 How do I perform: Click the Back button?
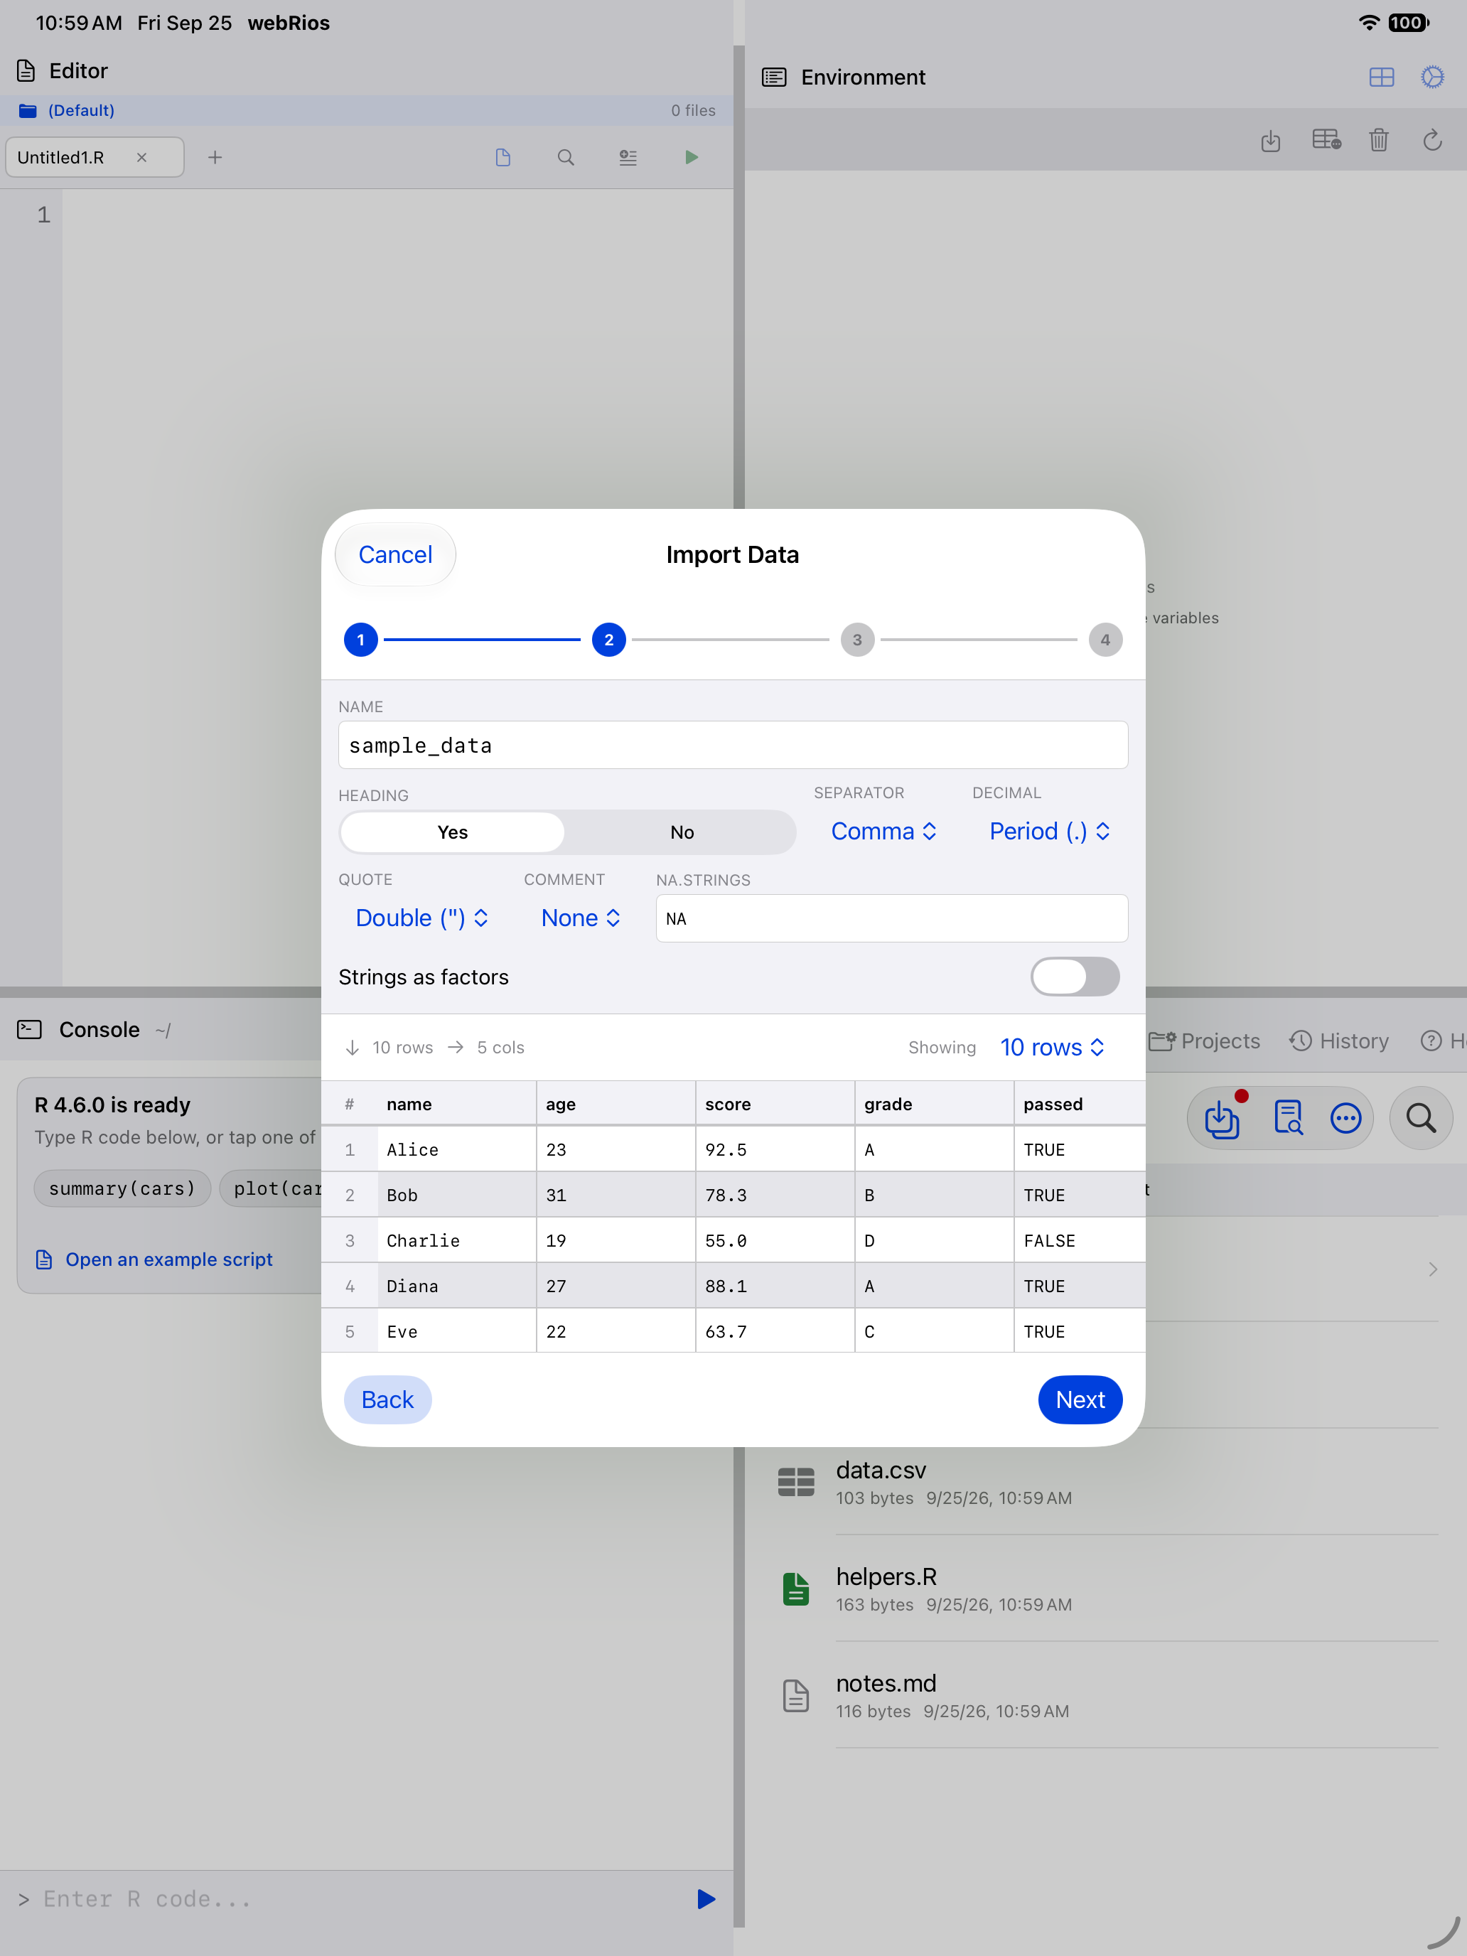[x=387, y=1399]
